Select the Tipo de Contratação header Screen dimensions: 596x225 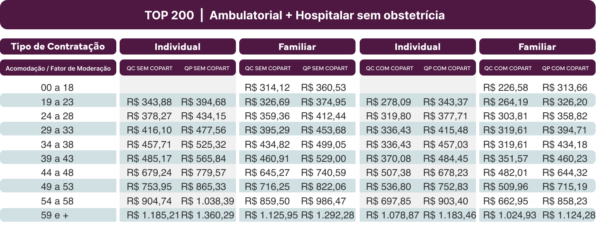(x=58, y=47)
